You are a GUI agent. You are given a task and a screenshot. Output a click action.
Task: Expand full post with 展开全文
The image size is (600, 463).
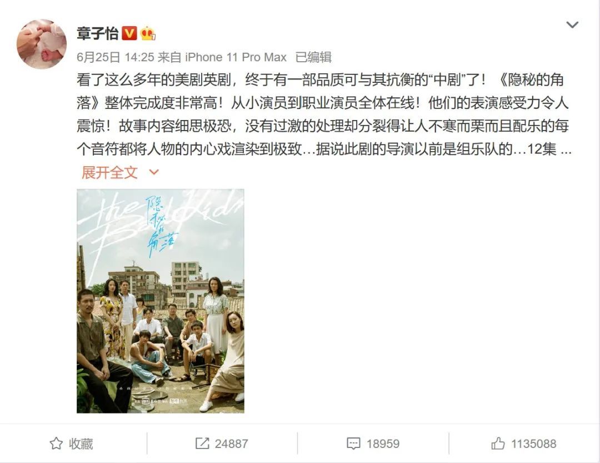coord(109,172)
